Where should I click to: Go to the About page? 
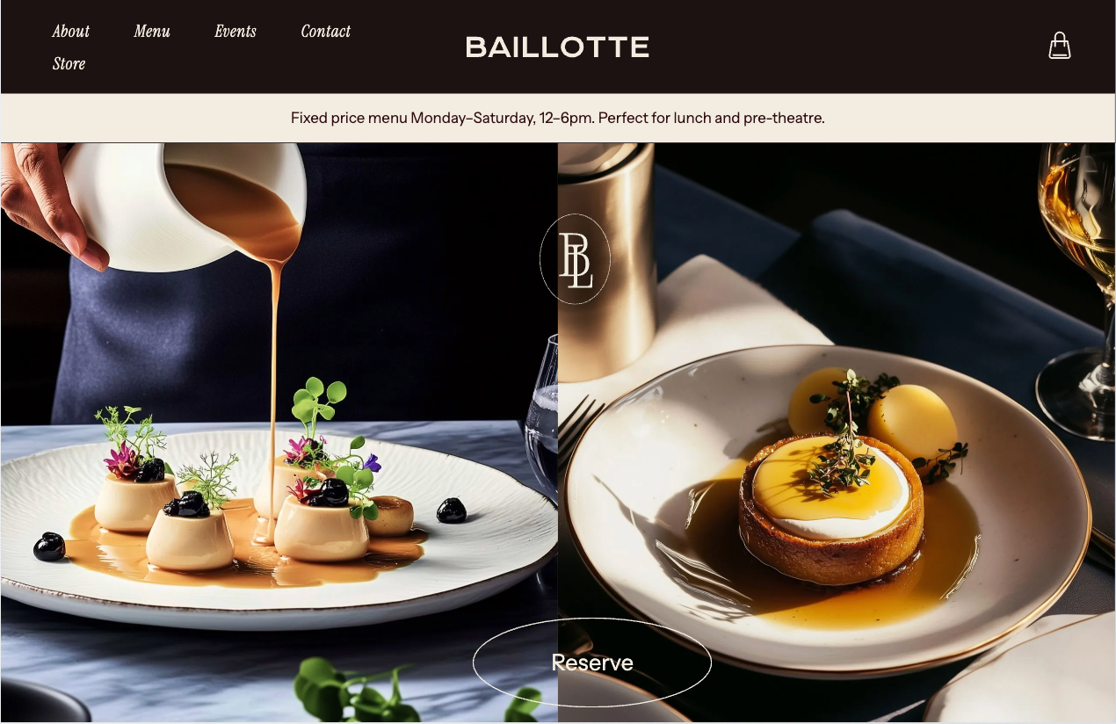71,32
